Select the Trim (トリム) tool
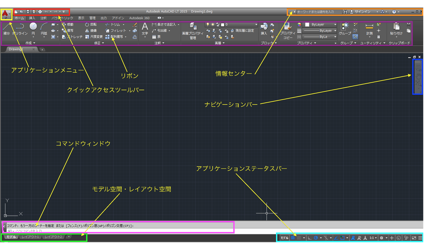424x243 pixels. pyautogui.click(x=113, y=25)
